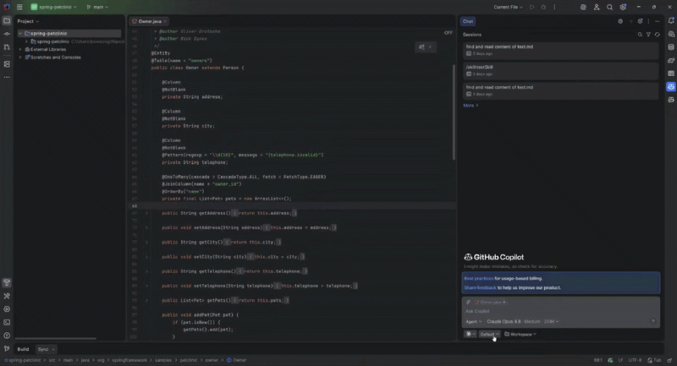Image resolution: width=677 pixels, height=366 pixels.
Task: Open the Git tool window in left sidebar
Action: pos(7,348)
